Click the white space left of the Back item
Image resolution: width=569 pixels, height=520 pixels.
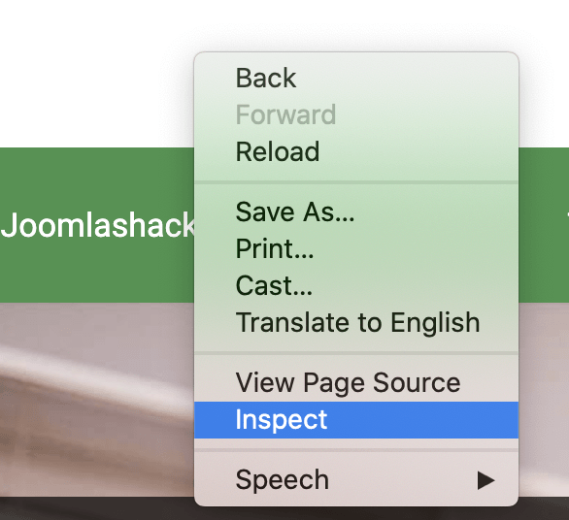[215, 78]
